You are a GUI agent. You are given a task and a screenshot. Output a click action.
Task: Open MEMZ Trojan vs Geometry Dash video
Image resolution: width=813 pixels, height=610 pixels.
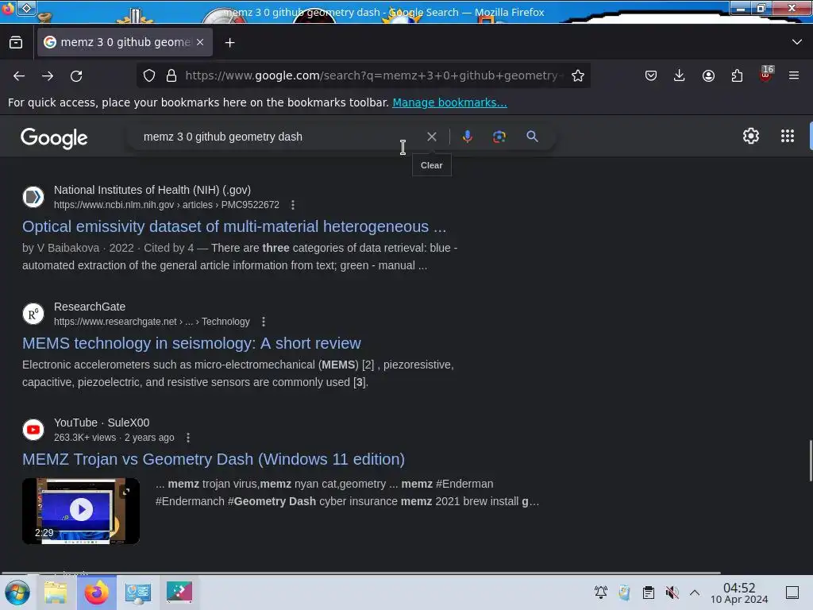(213, 460)
